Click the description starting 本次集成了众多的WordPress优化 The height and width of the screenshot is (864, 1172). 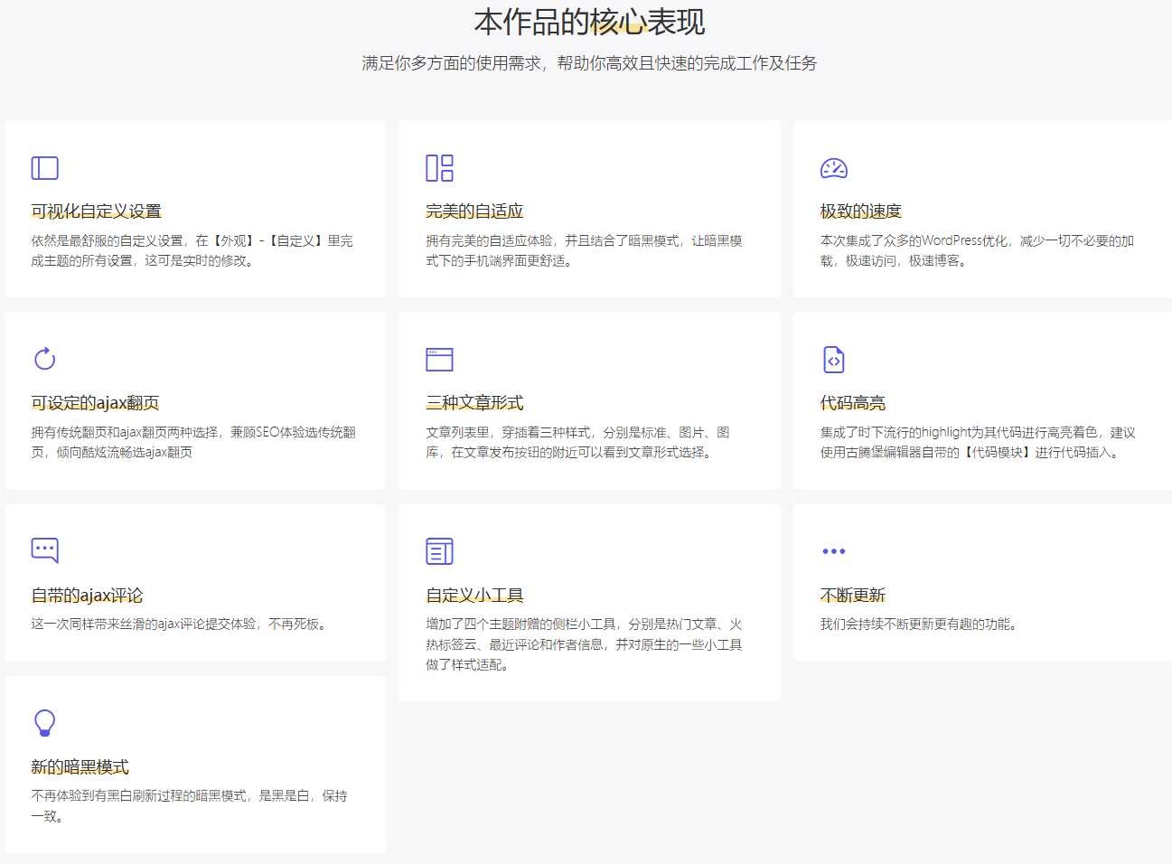[977, 250]
